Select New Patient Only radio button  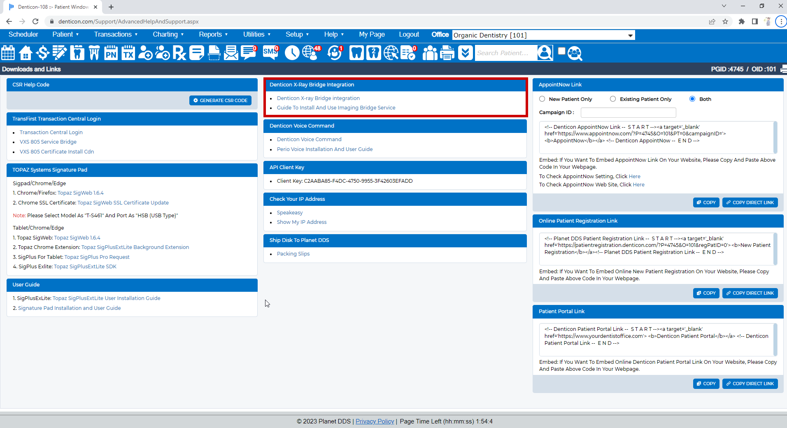coord(542,99)
